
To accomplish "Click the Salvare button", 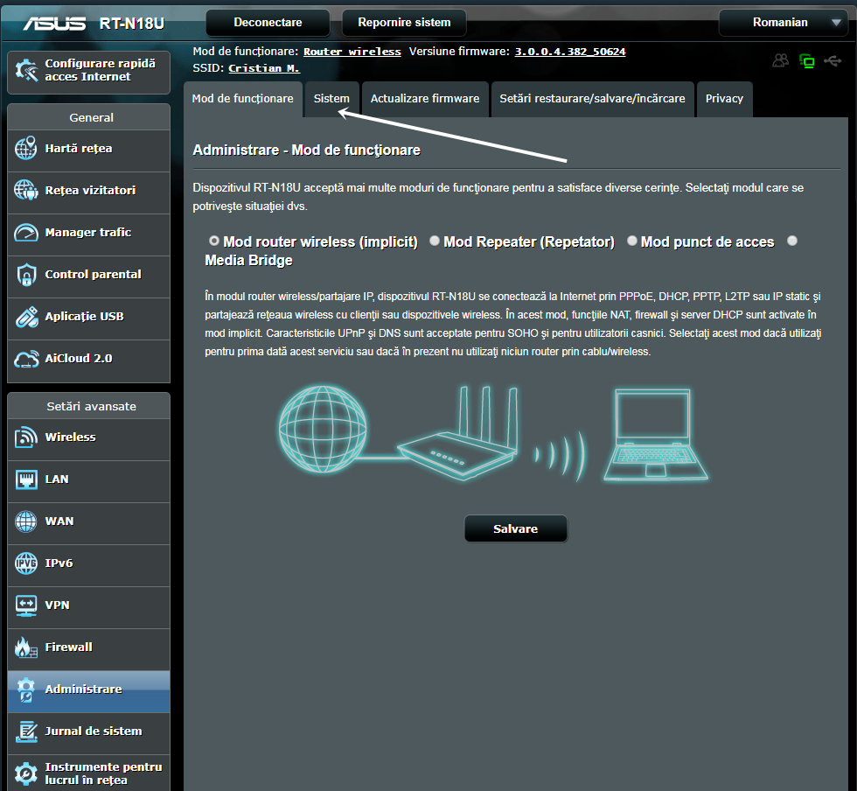I will [515, 529].
